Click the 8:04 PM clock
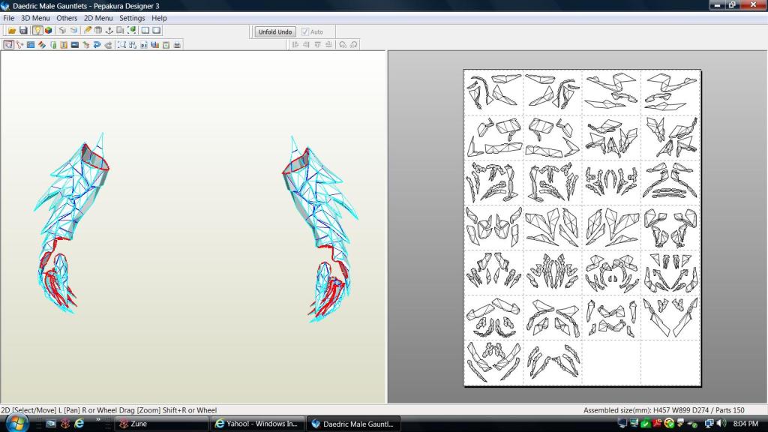 [x=746, y=423]
